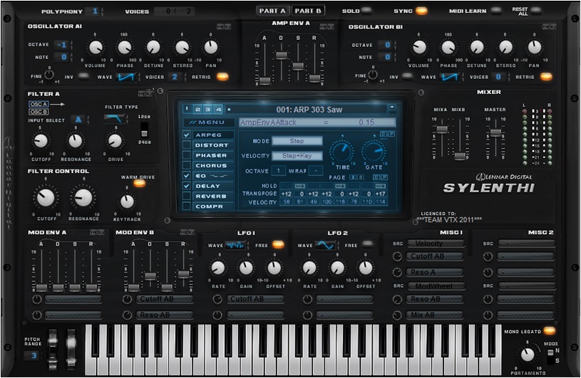This screenshot has height=378, width=581.
Task: Click the arpeggiator Time knob
Action: [341, 152]
